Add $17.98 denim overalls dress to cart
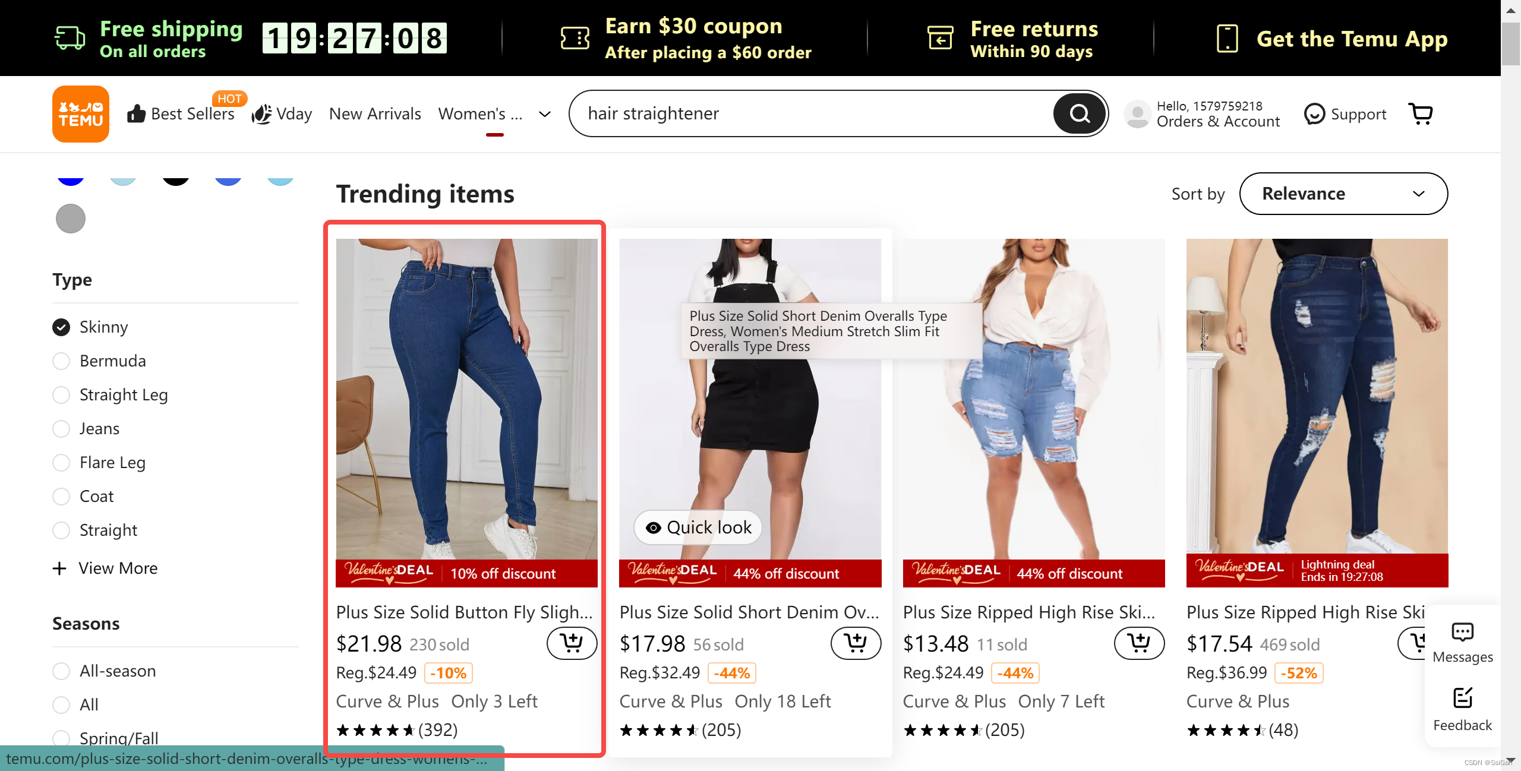This screenshot has height=771, width=1521. [856, 643]
